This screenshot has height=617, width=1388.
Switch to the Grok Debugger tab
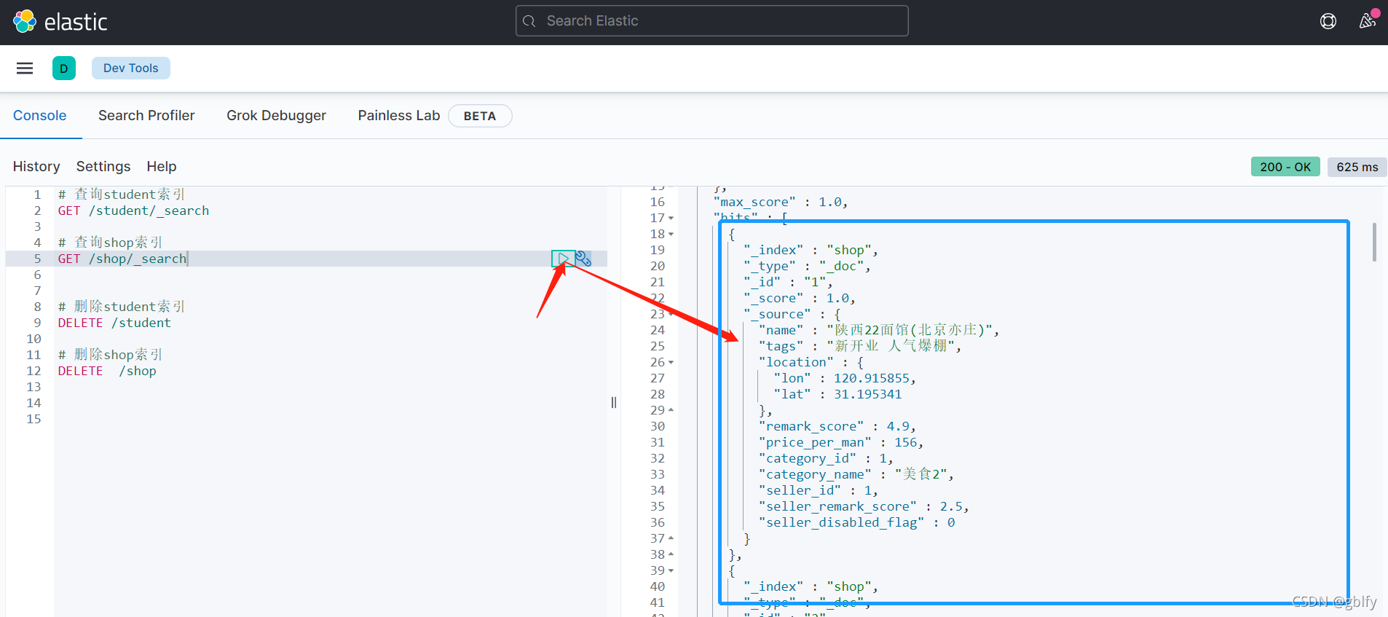276,116
